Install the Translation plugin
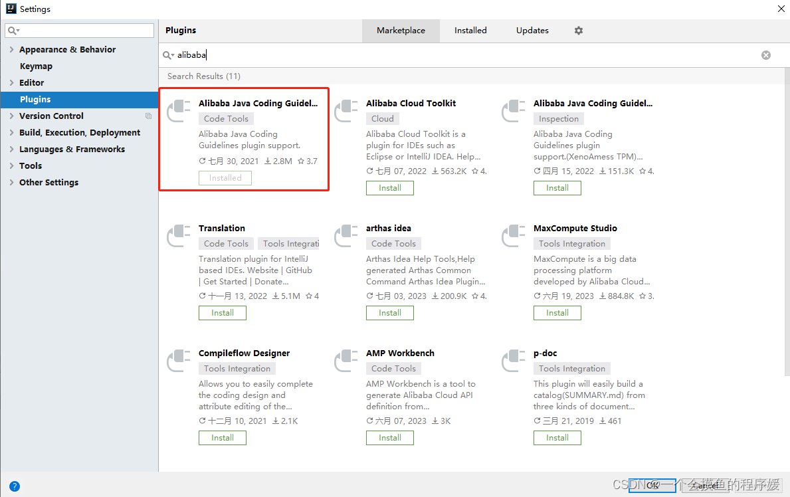This screenshot has height=497, width=790. click(x=222, y=313)
